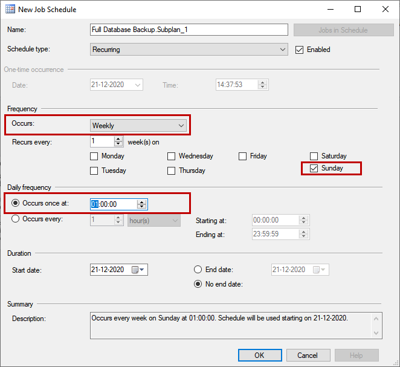
Task: Click the schedule Name text field
Action: (x=189, y=30)
